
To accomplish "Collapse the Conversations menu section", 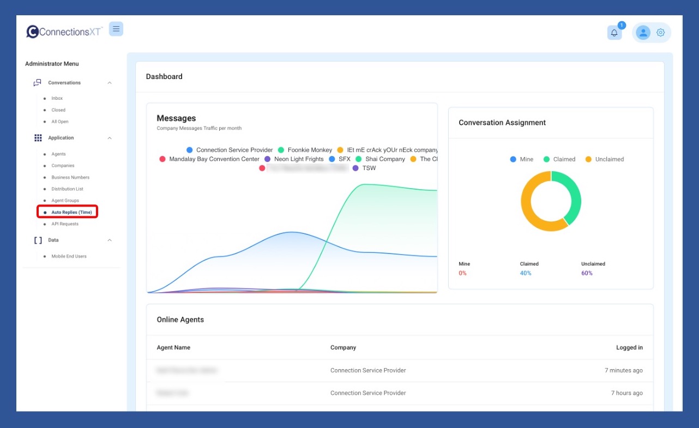I will click(x=110, y=83).
